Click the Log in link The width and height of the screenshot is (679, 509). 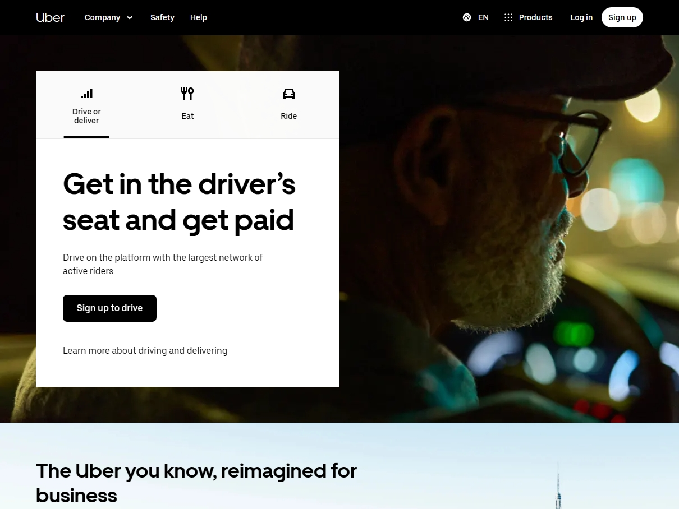(581, 17)
